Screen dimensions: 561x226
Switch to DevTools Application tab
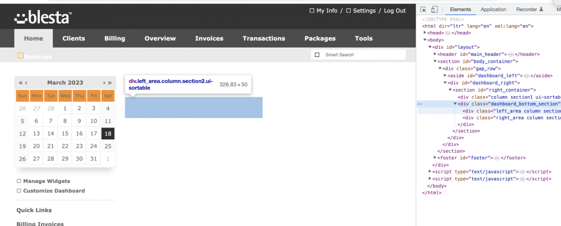(x=493, y=10)
